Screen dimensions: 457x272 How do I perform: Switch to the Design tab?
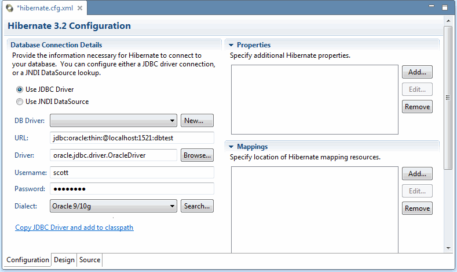[64, 260]
